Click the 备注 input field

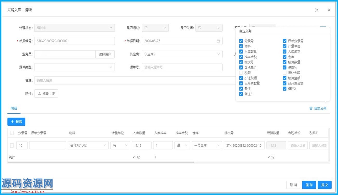pos(135,80)
